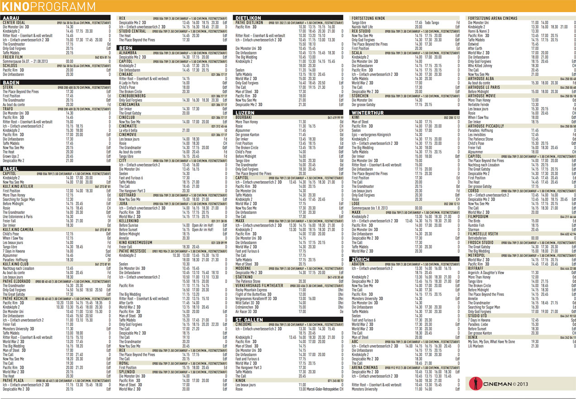Click the CORSO cinema name
The height and width of the screenshot is (399, 576).
474,191
